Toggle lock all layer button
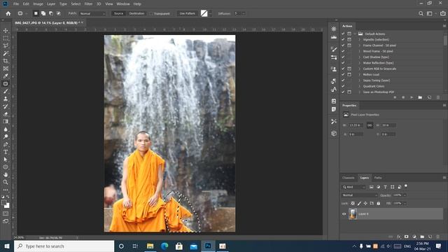Screen dimensions: 448x252 378,204
